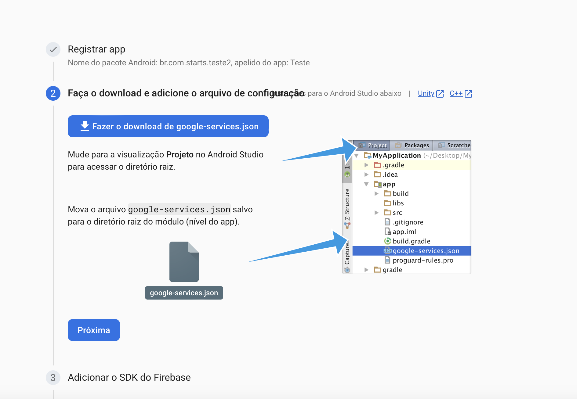Click the libs folder icon
This screenshot has height=399, width=577.
pos(388,203)
